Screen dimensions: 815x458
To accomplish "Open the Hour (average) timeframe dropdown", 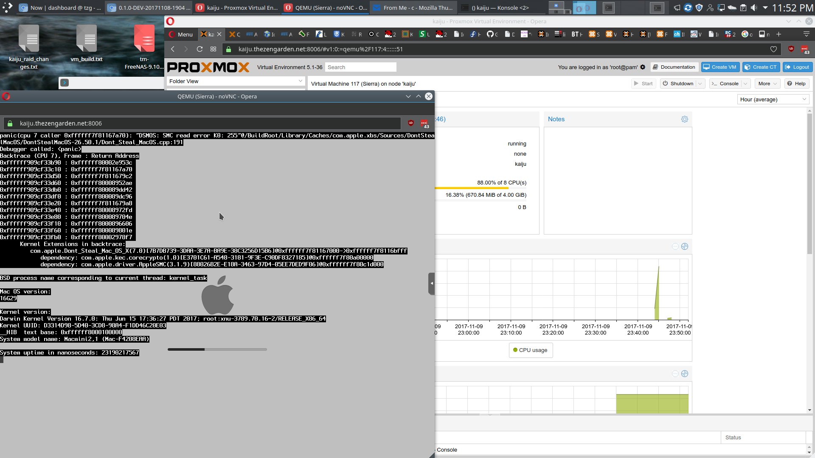I will 773,99.
